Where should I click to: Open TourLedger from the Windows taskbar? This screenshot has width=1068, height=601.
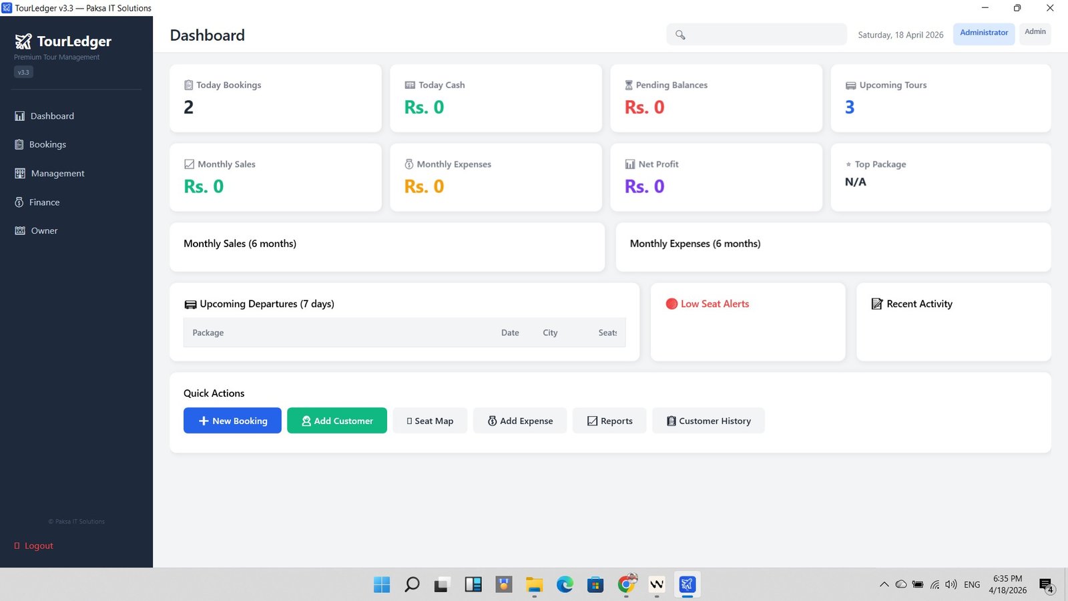[x=687, y=585]
